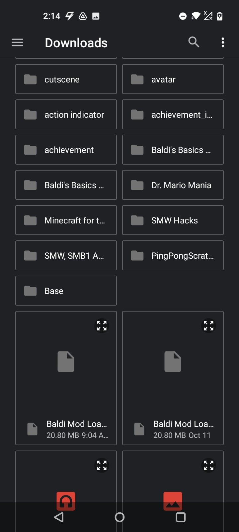Open the three-dot overflow menu
Viewport: 239px width, 532px height.
coord(223,43)
